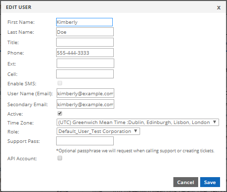
Task: Click the Cell input field
Action: [x=85, y=74]
